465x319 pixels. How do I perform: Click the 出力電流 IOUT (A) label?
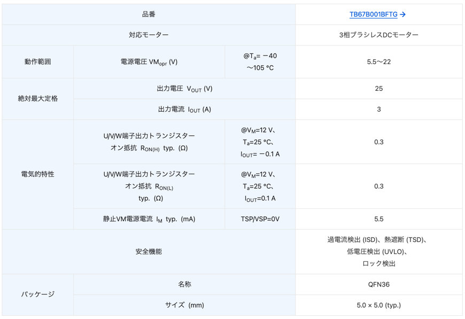tap(184, 110)
